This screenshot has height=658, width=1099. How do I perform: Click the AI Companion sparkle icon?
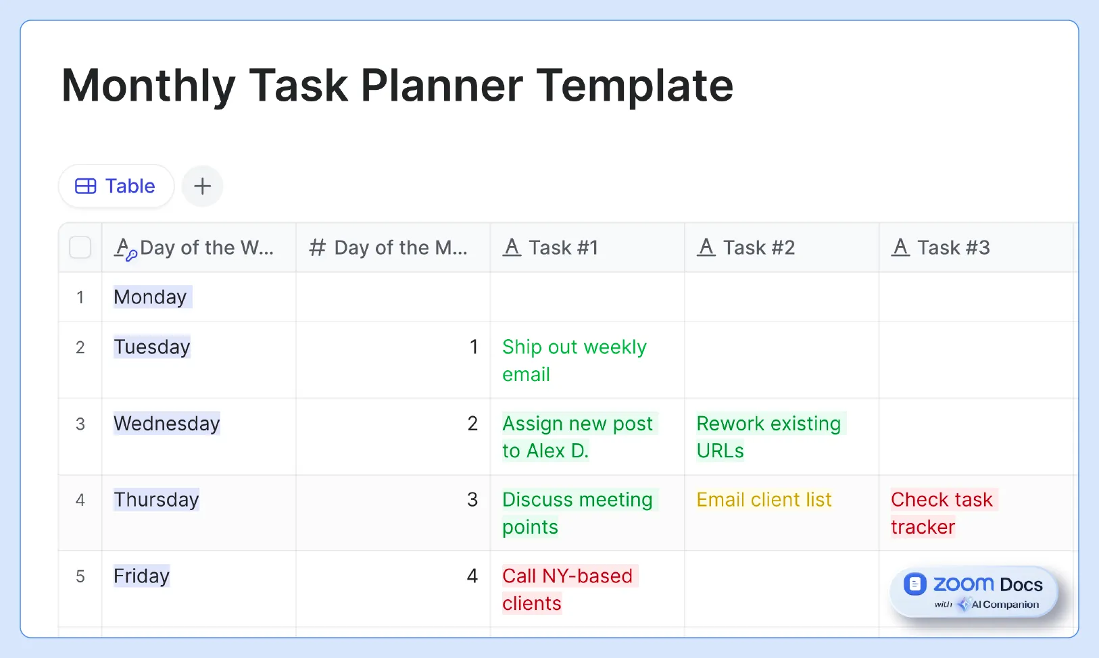962,605
